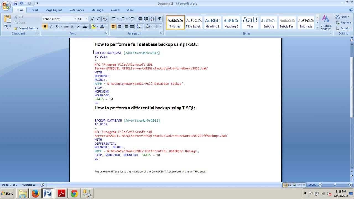
Task: Increase paragraph indent
Action: coord(146,19)
